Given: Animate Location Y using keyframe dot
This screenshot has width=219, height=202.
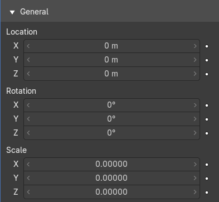Looking at the screenshot, I should pos(207,60).
